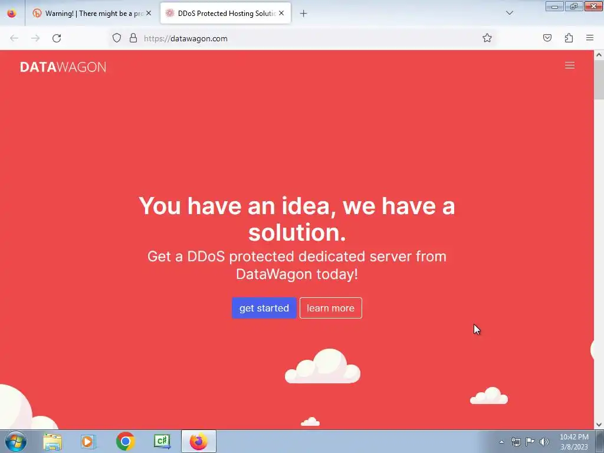Click the vertical scrollbar thumb
This screenshot has width=604, height=453.
click(599, 80)
